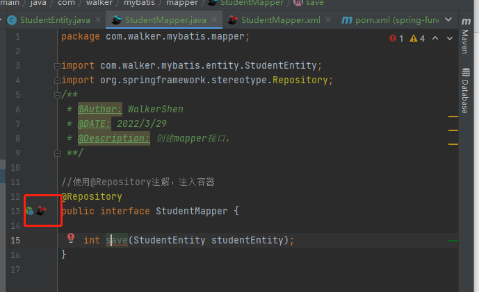Click the 'java' breadcrumb segment
Image resolution: width=479 pixels, height=292 pixels.
pyautogui.click(x=38, y=3)
